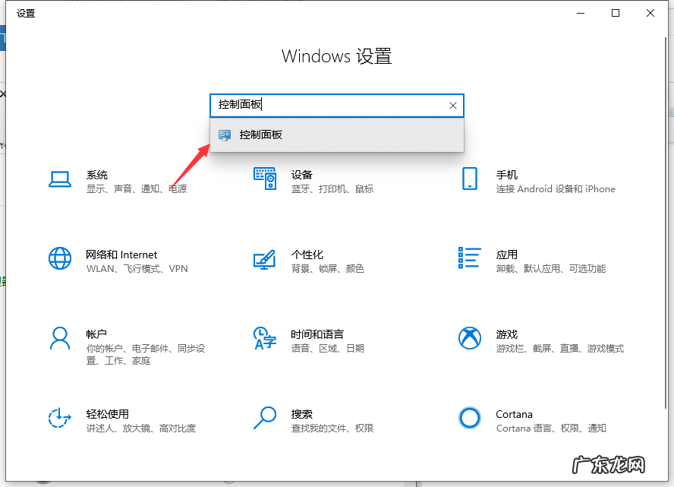This screenshot has height=487, width=674.
Task: Select the 控制面板 search suggestion
Action: pyautogui.click(x=259, y=134)
